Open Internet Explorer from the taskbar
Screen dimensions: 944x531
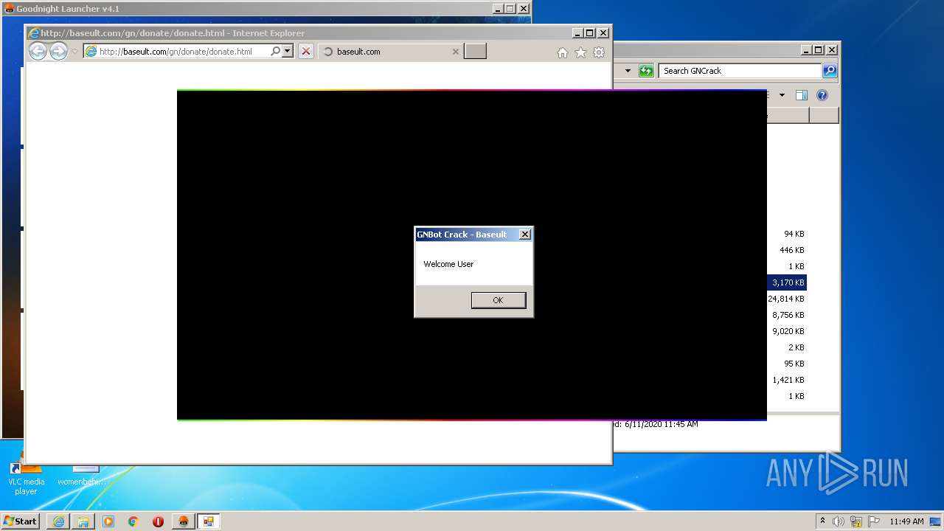pyautogui.click(x=58, y=521)
